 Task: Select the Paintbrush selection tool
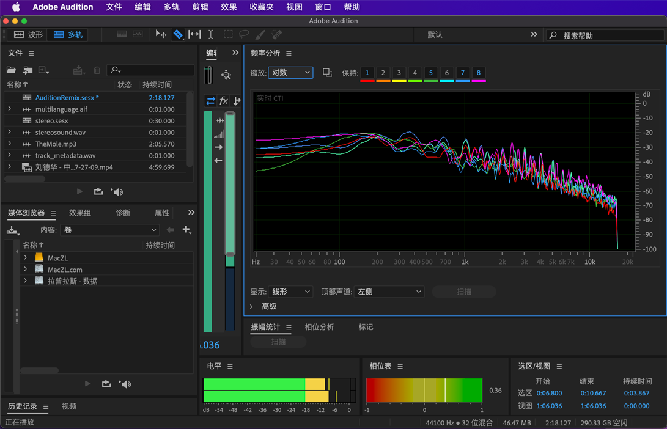(x=260, y=34)
